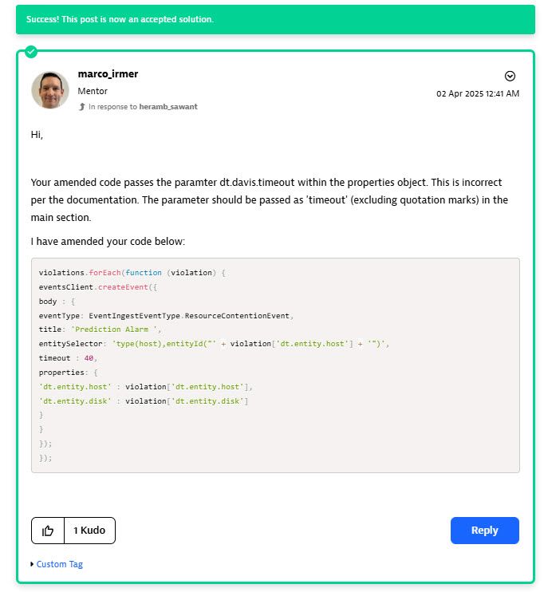The image size is (544, 592).
Task: Click the green success notification banner
Action: pos(275,19)
